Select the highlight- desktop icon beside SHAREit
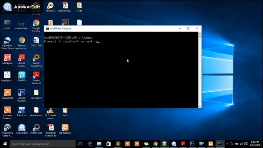Image resolution: width=263 pixels, height=148 pixels. tap(7, 77)
